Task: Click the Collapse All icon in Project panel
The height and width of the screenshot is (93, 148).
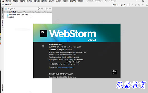Action: point(42,9)
